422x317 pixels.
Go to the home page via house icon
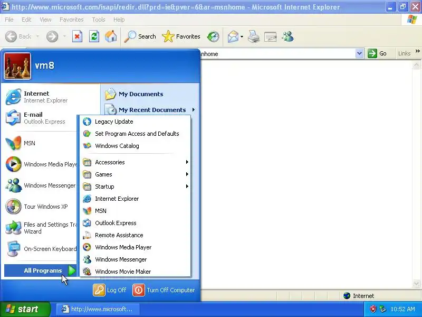tap(111, 36)
